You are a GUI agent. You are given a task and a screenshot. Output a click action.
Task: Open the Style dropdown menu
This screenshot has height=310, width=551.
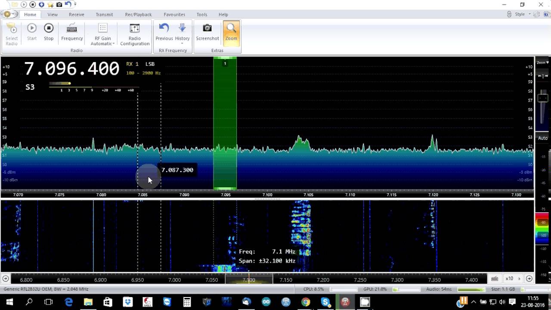(523, 14)
